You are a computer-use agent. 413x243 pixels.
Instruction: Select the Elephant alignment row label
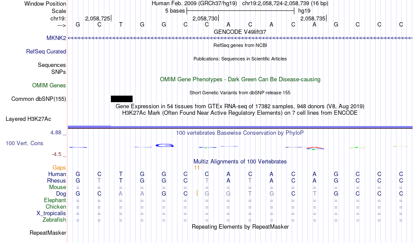click(x=55, y=200)
